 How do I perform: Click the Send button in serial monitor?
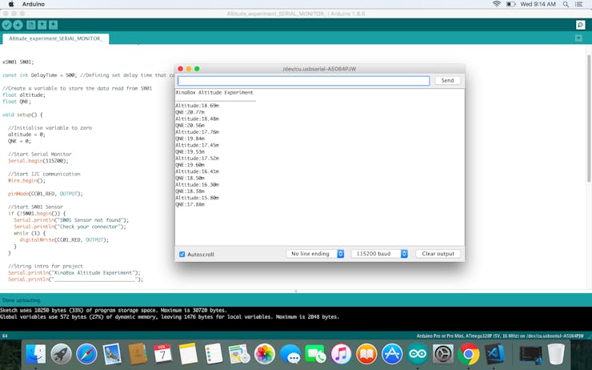tap(447, 81)
